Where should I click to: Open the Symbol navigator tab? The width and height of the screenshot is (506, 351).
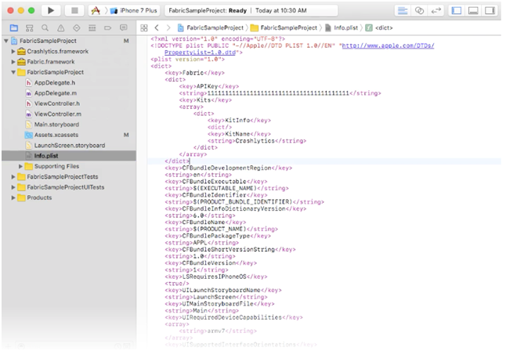[29, 27]
